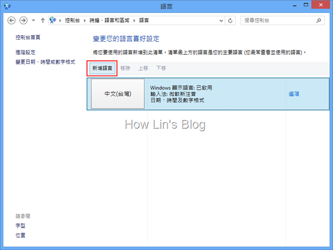Maximize the 語言 window
The image size is (333, 250).
pos(306,5)
